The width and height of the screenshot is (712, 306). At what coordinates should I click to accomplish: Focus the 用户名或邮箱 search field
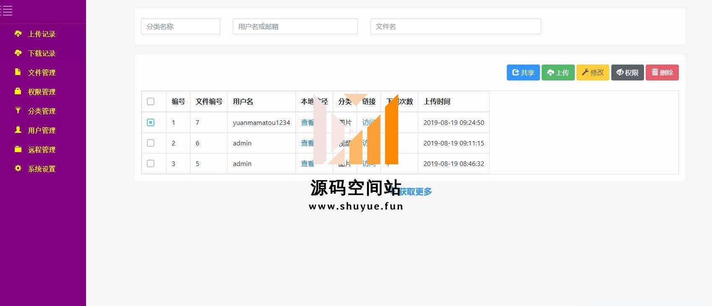tap(295, 26)
